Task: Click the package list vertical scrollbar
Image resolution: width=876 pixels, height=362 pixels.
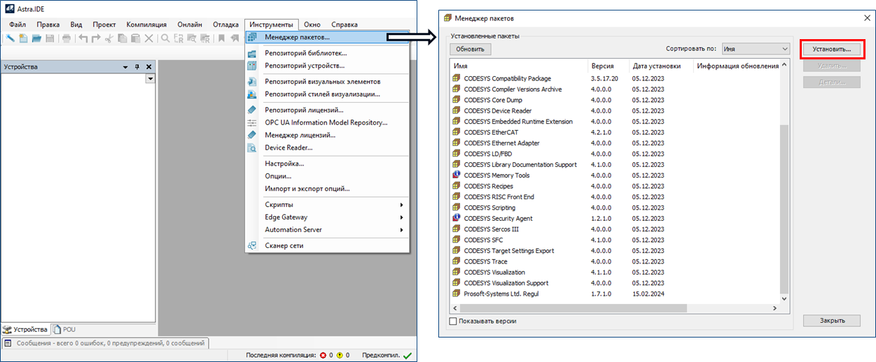Action: point(784,210)
